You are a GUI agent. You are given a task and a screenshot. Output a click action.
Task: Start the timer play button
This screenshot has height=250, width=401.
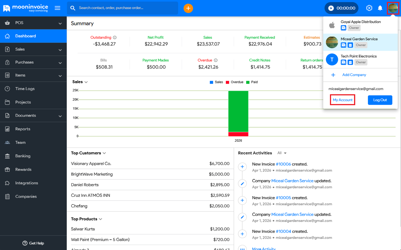(331, 8)
